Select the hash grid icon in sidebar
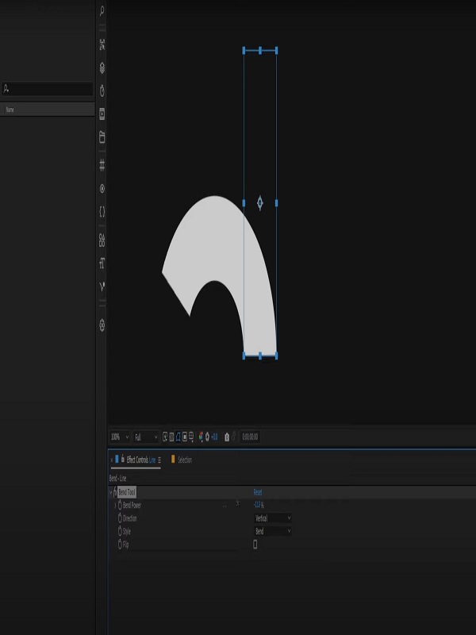Image resolution: width=476 pixels, height=635 pixels. coord(102,165)
